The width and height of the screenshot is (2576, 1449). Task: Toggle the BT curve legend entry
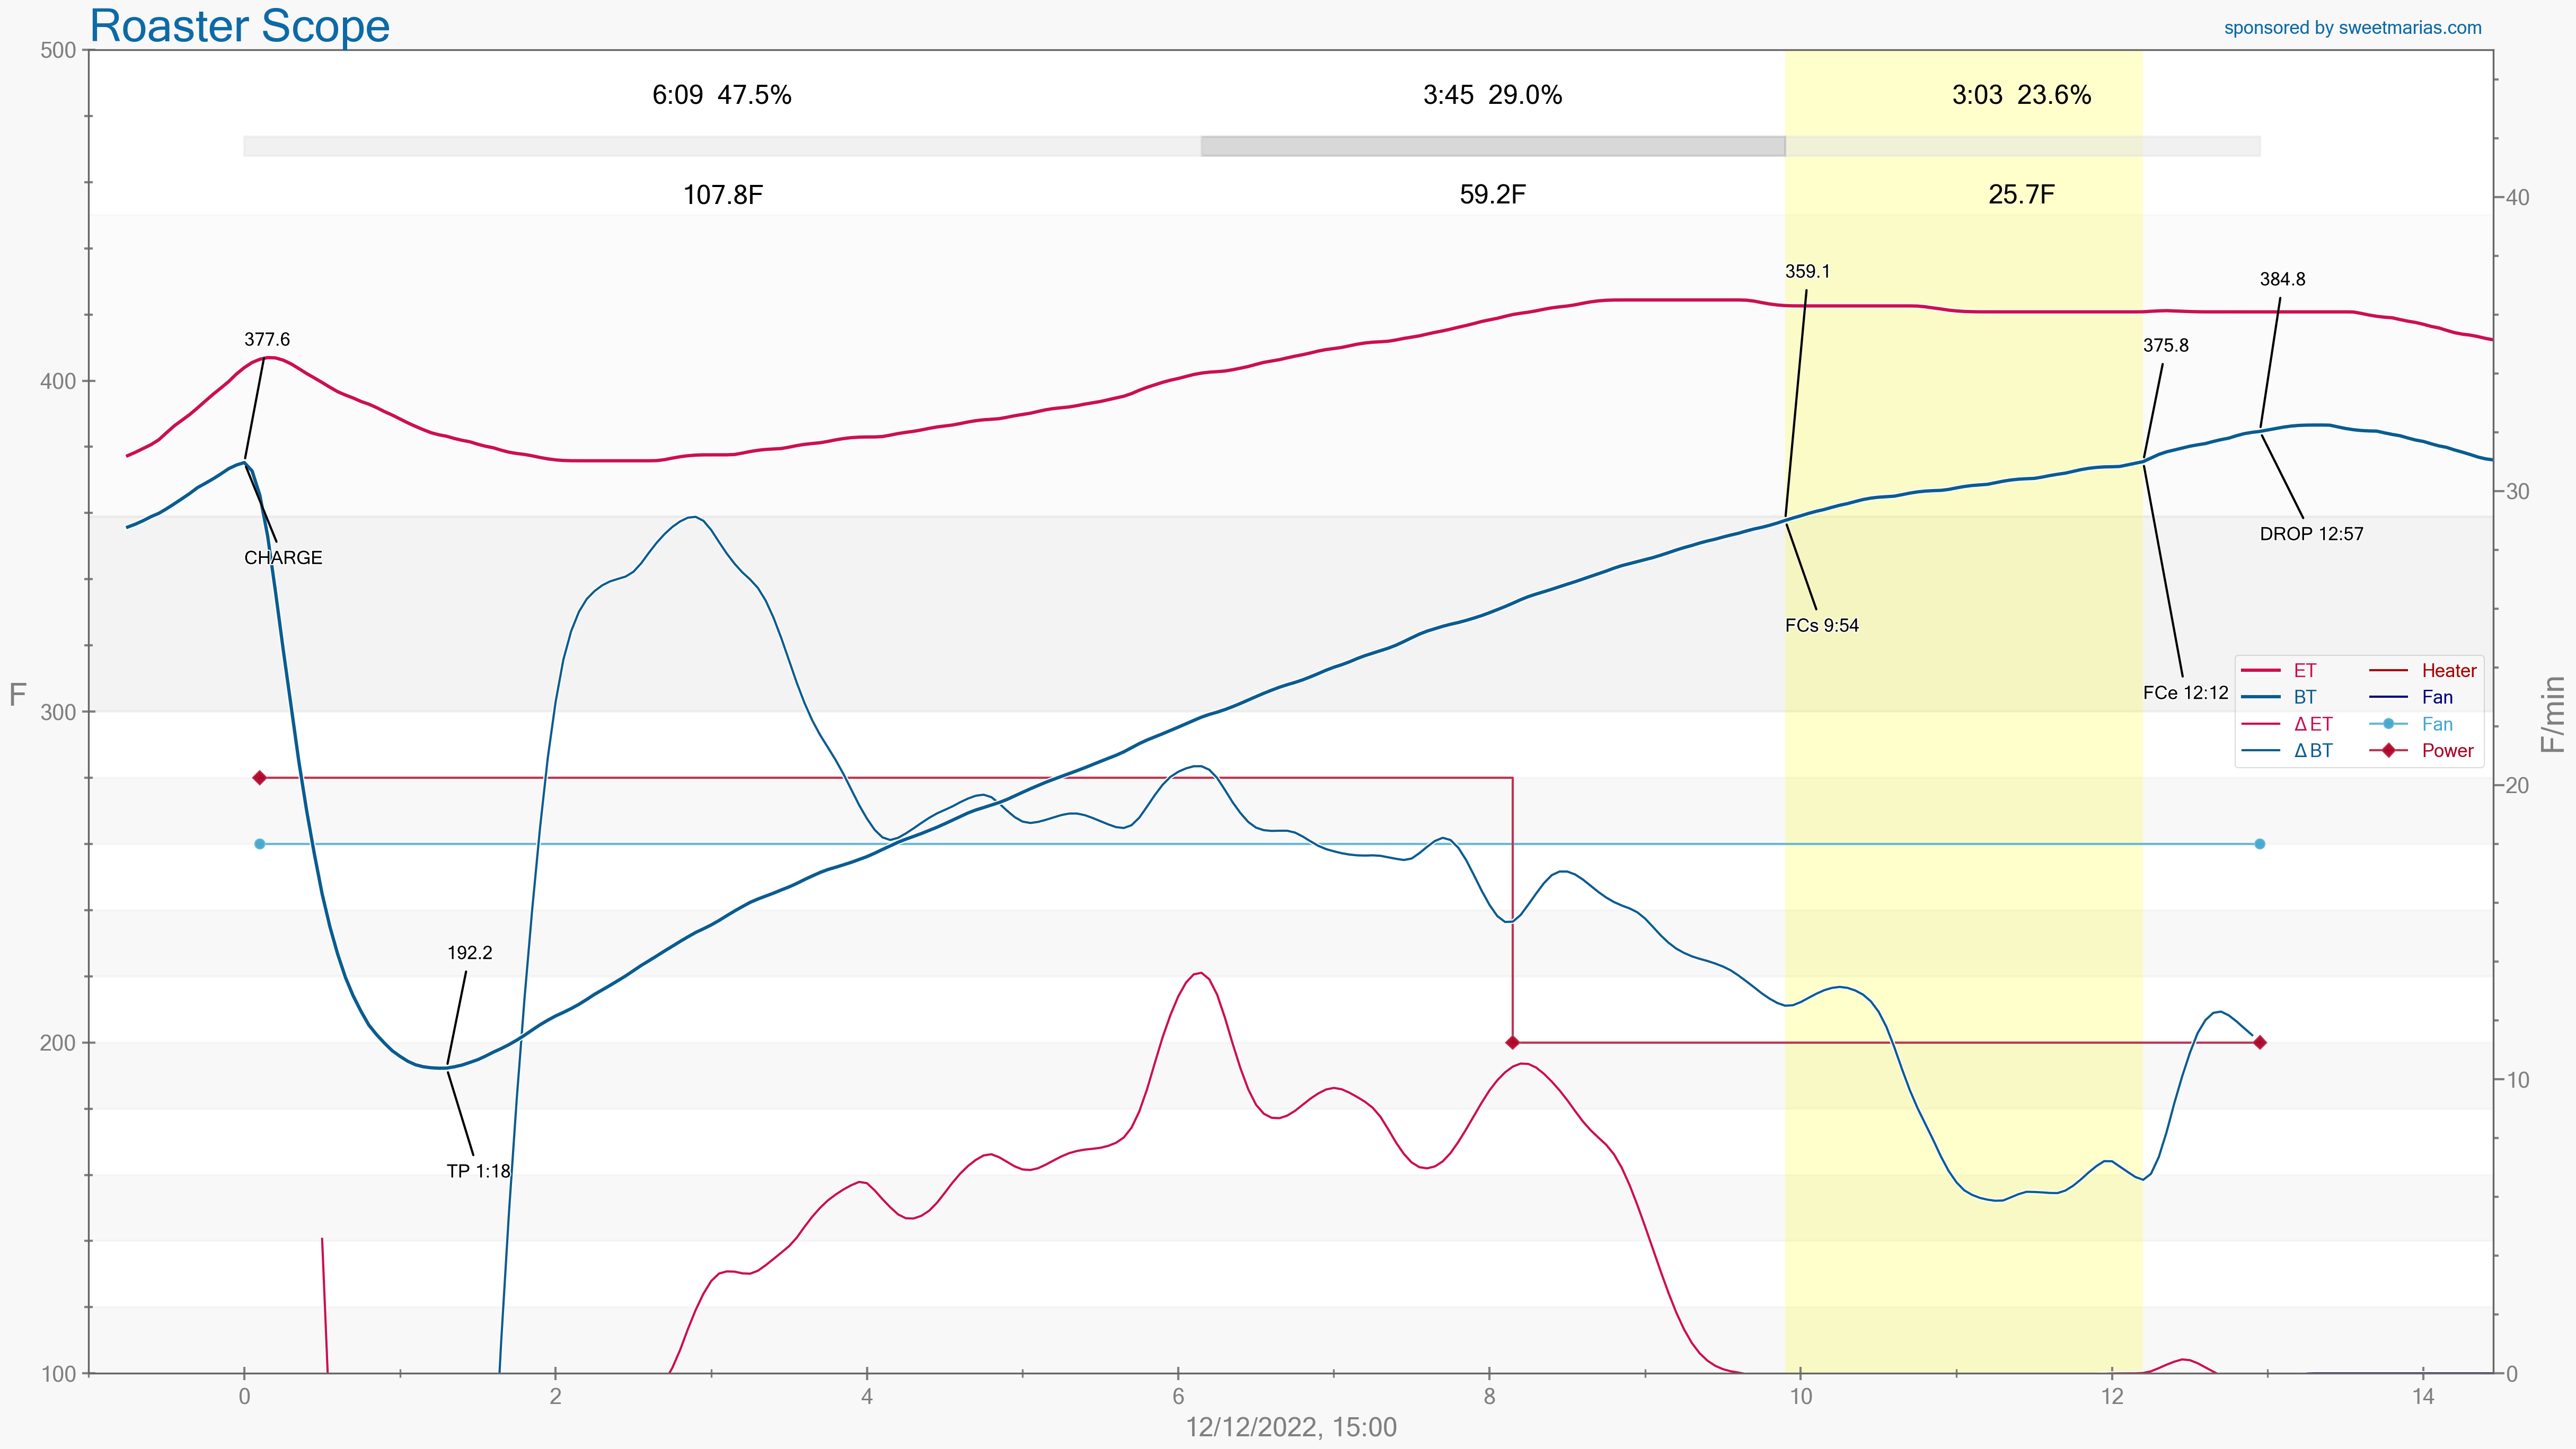pos(2304,698)
